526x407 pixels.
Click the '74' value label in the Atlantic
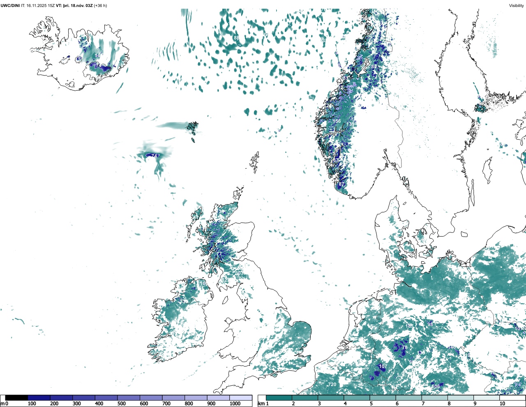click(x=155, y=156)
